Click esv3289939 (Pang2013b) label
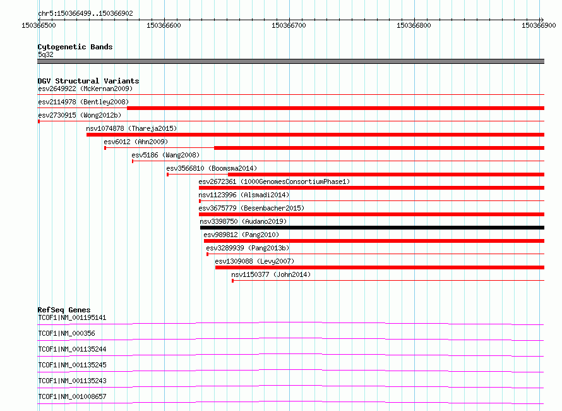562x411 pixels. click(248, 248)
